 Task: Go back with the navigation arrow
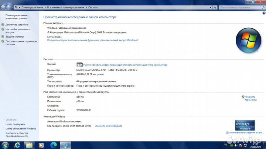click(x=3, y=7)
